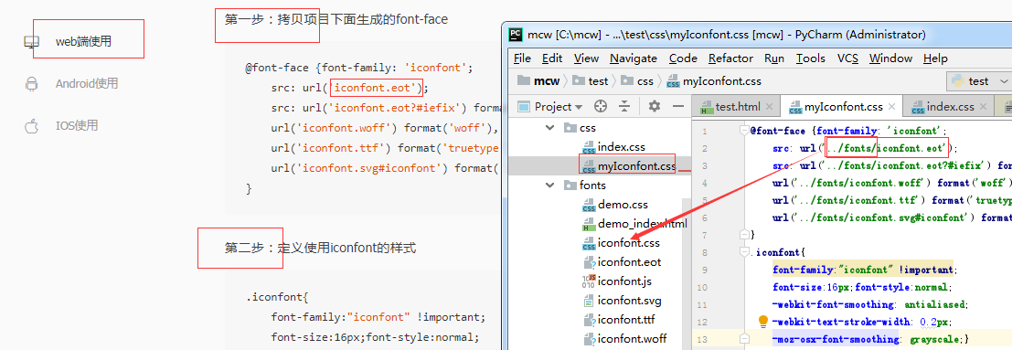
Task: Open the File menu in PyCharm
Action: (523, 58)
